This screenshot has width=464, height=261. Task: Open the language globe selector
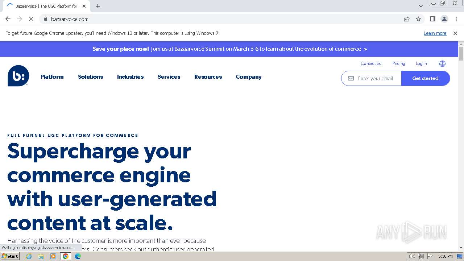coord(442,64)
